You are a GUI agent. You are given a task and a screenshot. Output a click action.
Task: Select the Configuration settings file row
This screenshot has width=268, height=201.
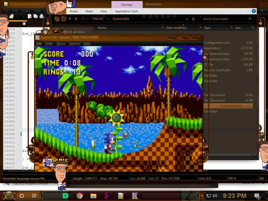click(x=228, y=43)
